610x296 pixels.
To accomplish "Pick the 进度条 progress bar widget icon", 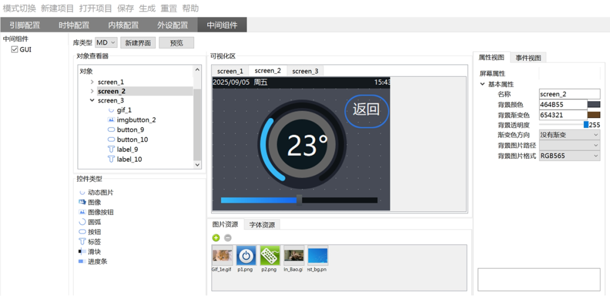I will tap(82, 262).
